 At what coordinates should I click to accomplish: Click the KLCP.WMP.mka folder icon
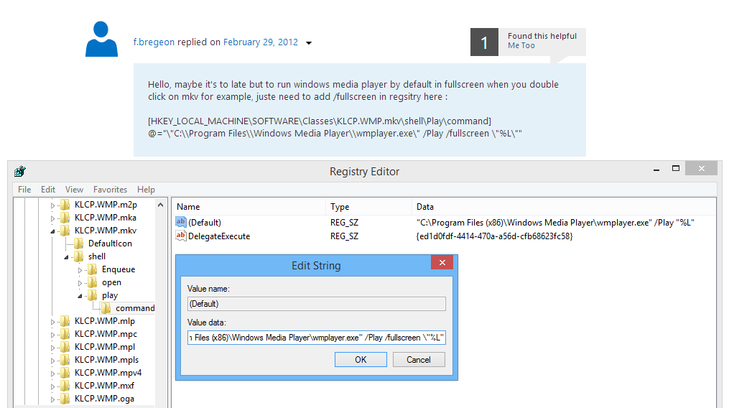[65, 217]
